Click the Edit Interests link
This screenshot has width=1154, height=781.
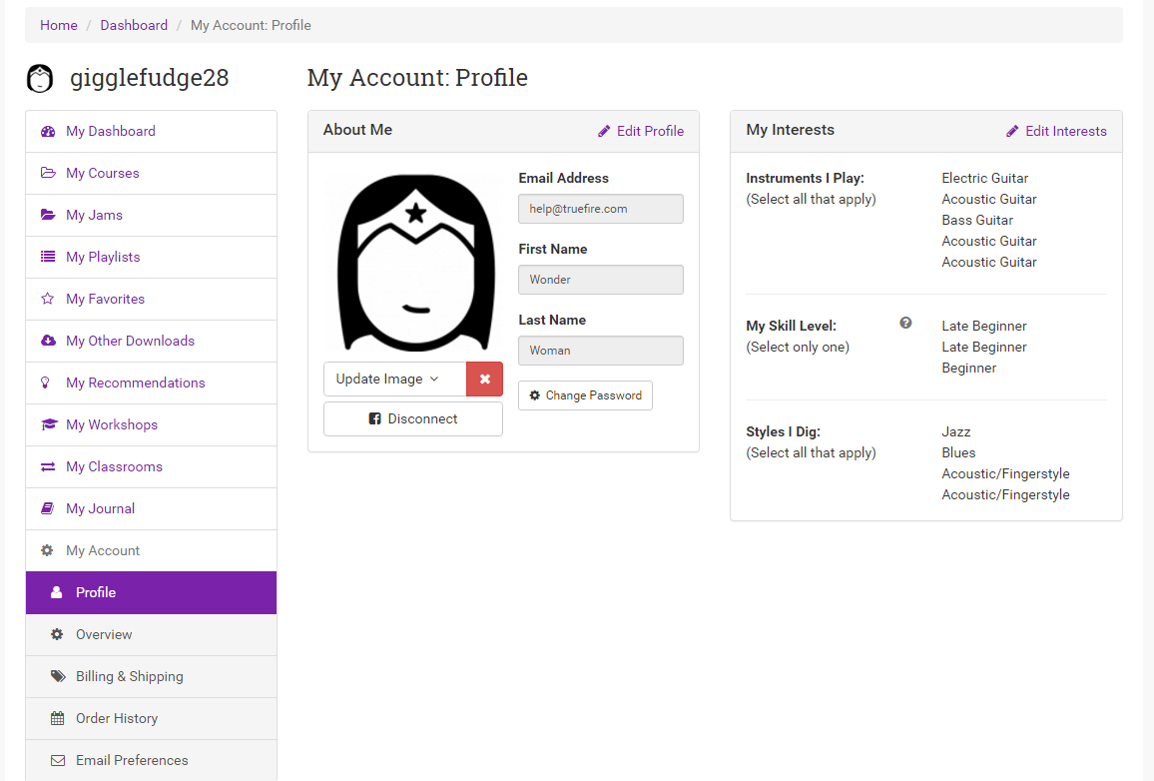pos(1057,131)
